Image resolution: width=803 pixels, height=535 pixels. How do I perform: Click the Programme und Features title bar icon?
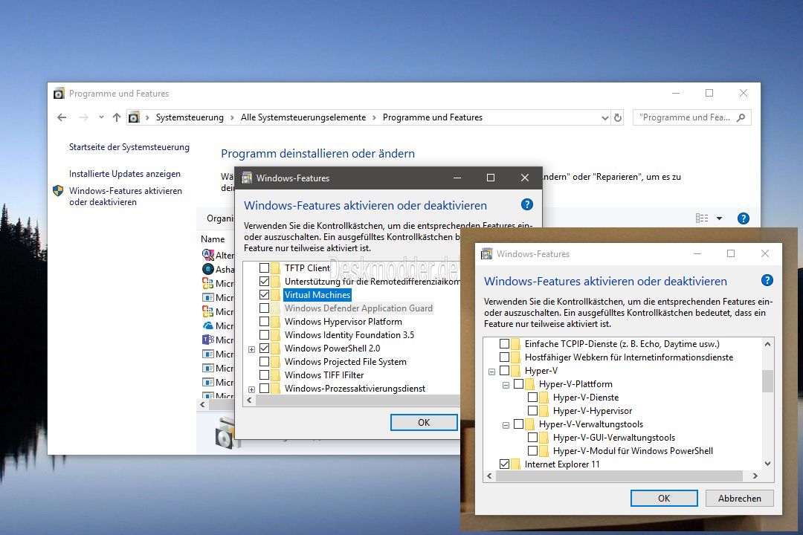tap(59, 94)
